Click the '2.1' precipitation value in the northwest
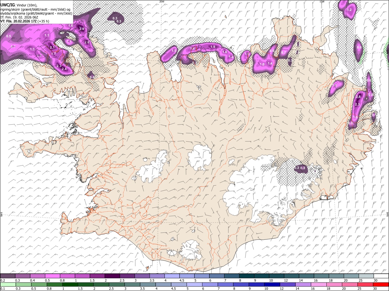Viewport: 389px width, 291px height. click(52, 47)
